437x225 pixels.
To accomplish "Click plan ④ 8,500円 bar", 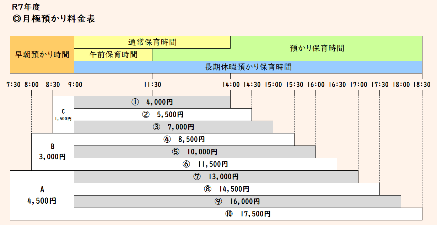I will click(x=184, y=139).
